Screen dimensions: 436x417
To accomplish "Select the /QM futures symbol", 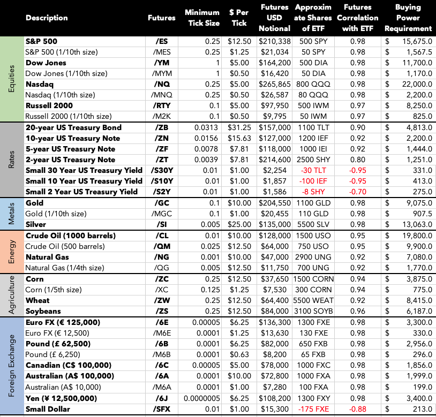I will [x=162, y=246].
